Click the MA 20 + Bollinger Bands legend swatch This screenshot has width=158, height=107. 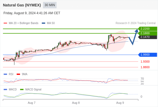pyautogui.click(x=5, y=23)
